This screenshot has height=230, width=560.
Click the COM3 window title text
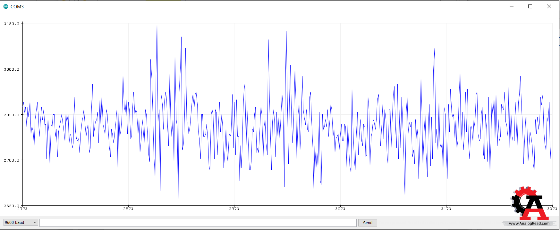17,7
